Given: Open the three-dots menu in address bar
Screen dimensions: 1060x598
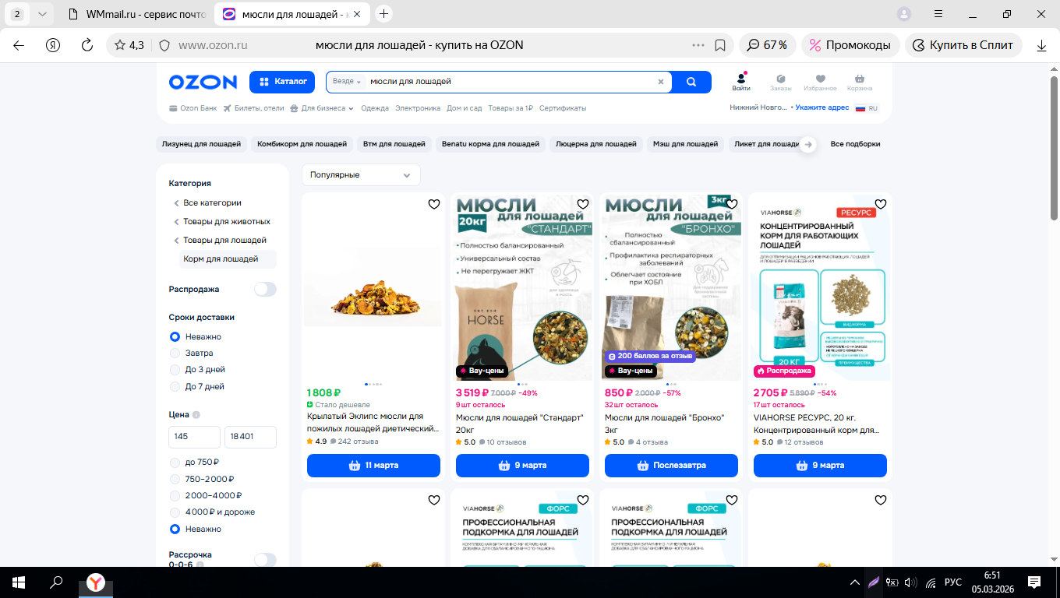Looking at the screenshot, I should point(698,45).
